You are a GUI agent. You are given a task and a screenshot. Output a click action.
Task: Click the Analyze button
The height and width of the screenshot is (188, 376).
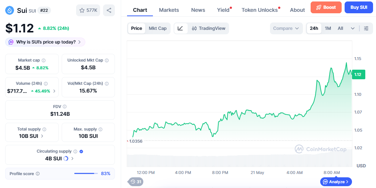(x=336, y=182)
